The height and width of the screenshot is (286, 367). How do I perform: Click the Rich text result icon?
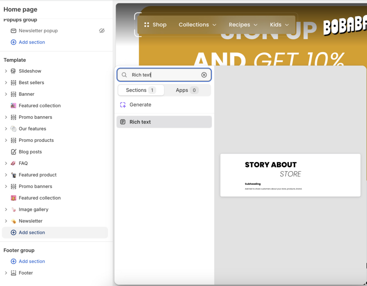123,122
